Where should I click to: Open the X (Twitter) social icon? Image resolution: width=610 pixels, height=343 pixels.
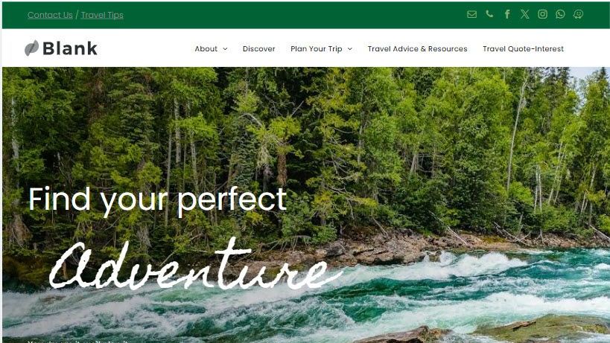(525, 14)
